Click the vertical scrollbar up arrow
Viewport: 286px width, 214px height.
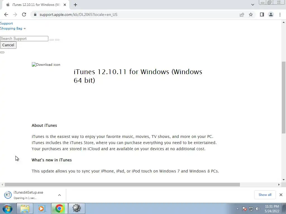(x=283, y=22)
